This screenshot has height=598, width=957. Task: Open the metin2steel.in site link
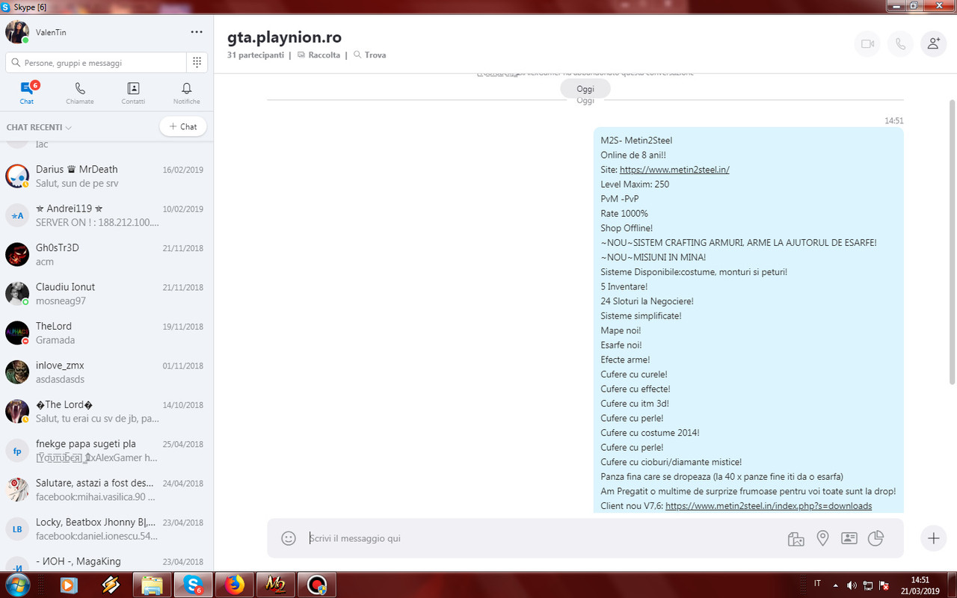tap(674, 170)
